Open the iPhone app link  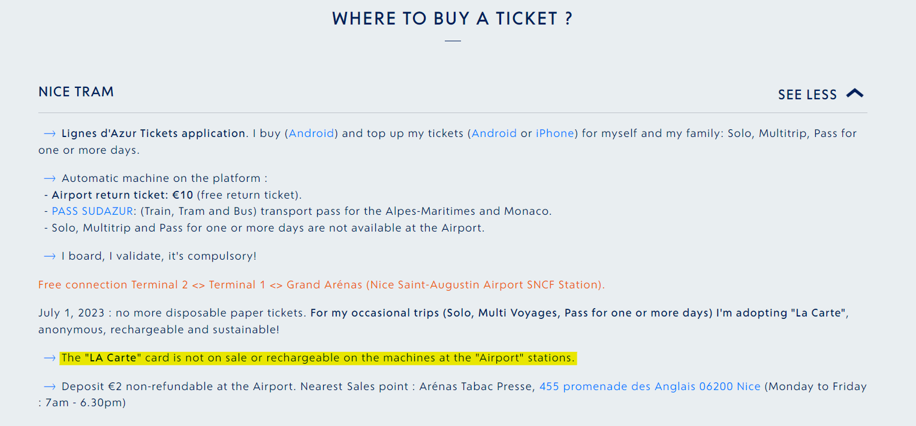tap(555, 133)
